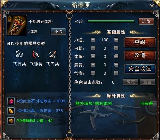Click the 还原 restore button
The width and height of the screenshot is (160, 140).
58,32
